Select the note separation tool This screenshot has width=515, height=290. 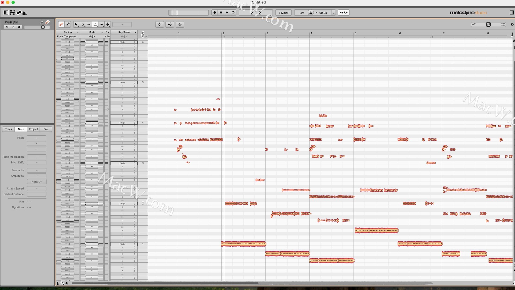[108, 24]
